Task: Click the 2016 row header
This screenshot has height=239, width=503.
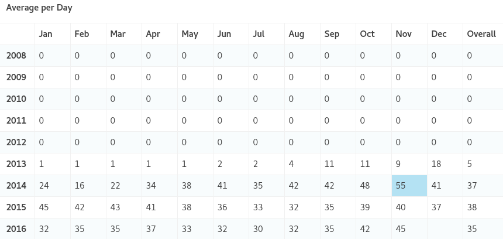Action: point(16,229)
